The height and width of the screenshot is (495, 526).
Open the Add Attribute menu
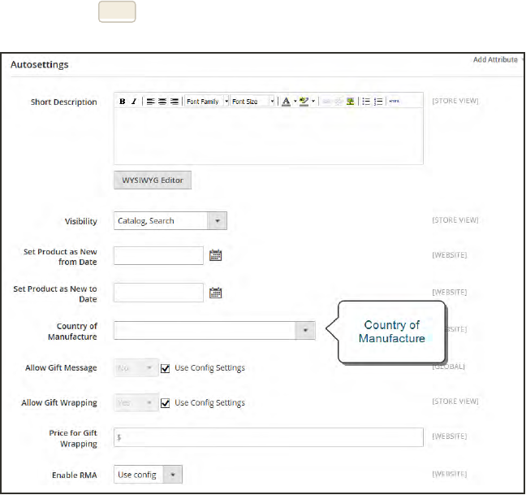(x=497, y=59)
